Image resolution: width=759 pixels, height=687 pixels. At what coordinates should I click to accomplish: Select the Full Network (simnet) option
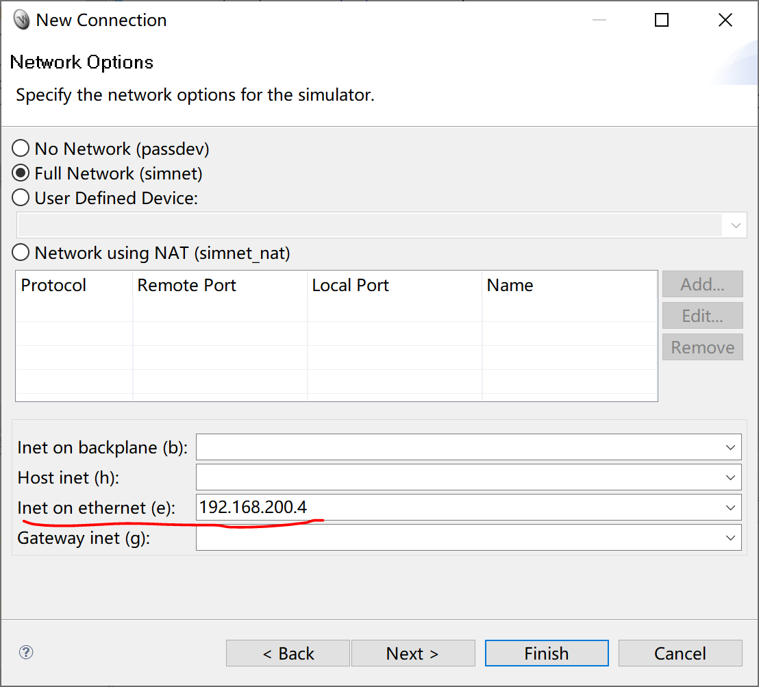tap(20, 173)
